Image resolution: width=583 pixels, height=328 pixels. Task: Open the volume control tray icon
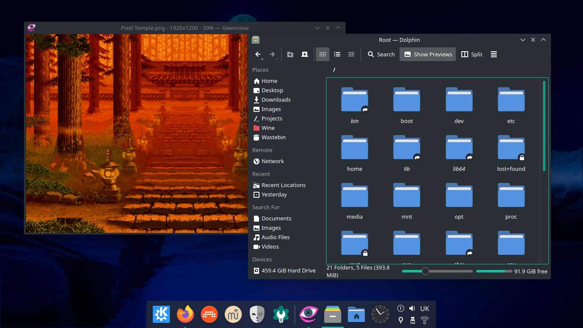pyautogui.click(x=412, y=308)
